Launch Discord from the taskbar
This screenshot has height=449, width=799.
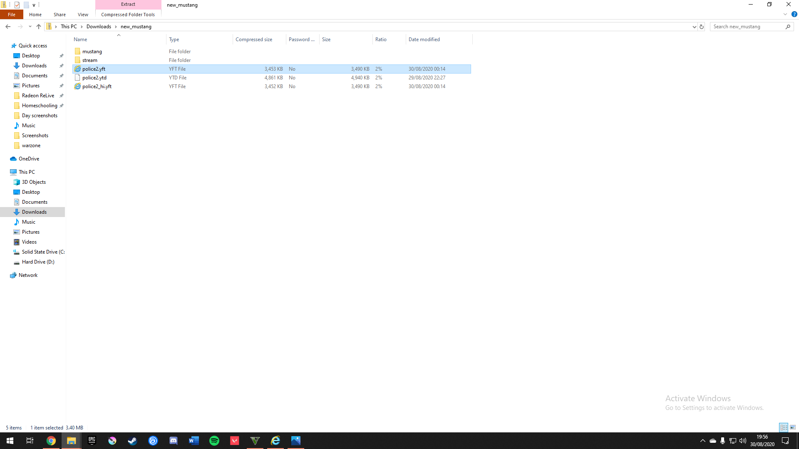[174, 441]
